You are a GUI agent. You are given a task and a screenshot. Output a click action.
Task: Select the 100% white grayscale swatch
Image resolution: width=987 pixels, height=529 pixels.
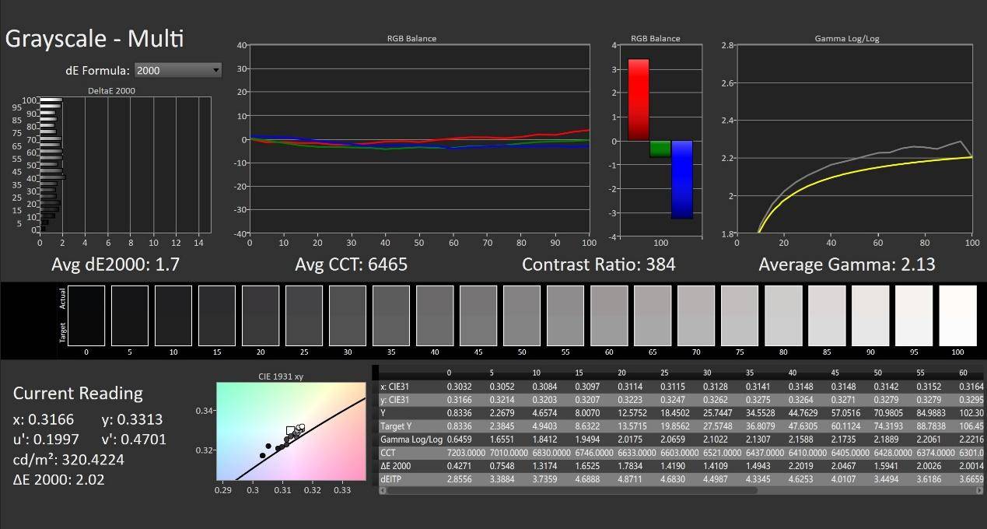pos(957,314)
